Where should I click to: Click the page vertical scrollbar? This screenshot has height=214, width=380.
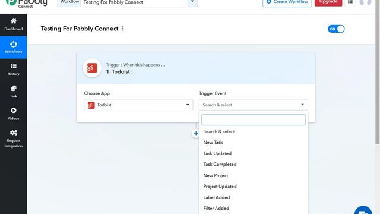coord(378,73)
